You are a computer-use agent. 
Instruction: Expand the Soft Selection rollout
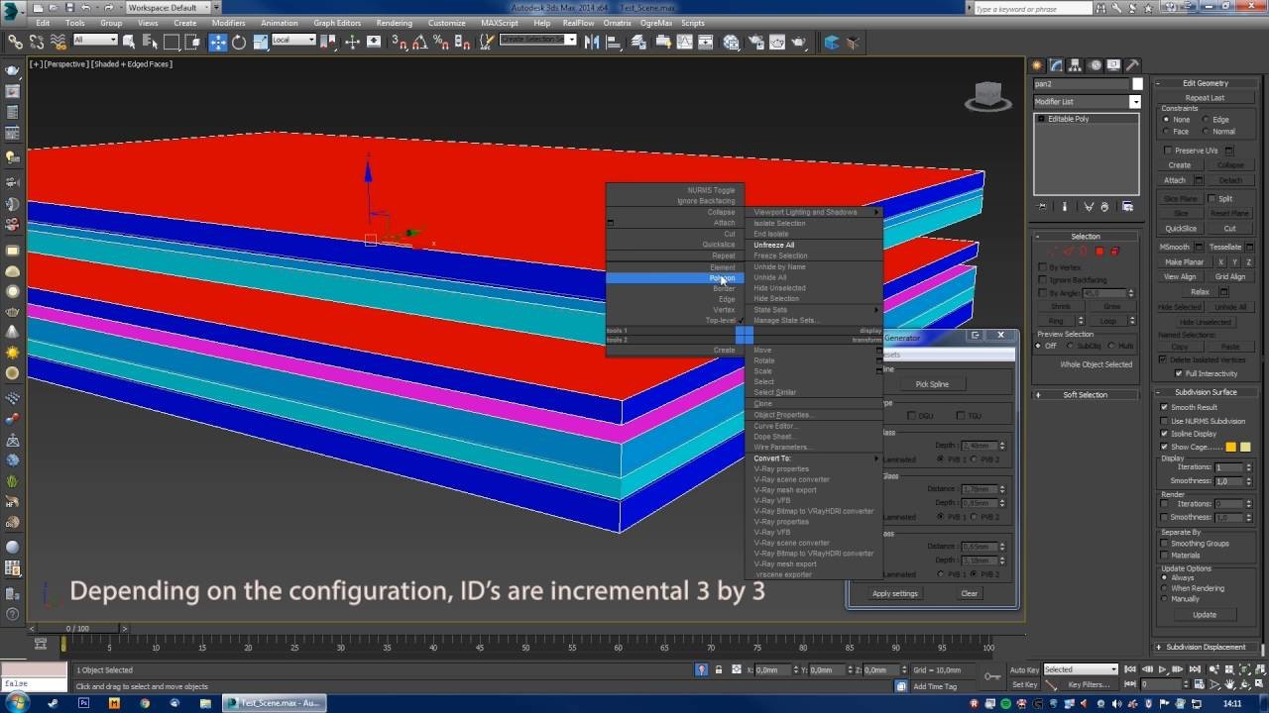[1085, 394]
